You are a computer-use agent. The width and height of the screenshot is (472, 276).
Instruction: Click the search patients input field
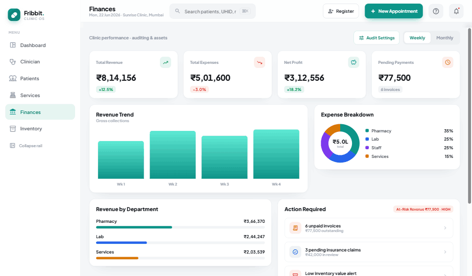(213, 11)
